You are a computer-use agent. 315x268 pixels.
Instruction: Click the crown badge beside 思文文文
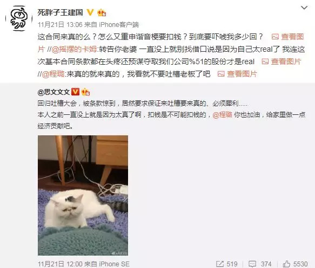pyautogui.click(x=85, y=92)
